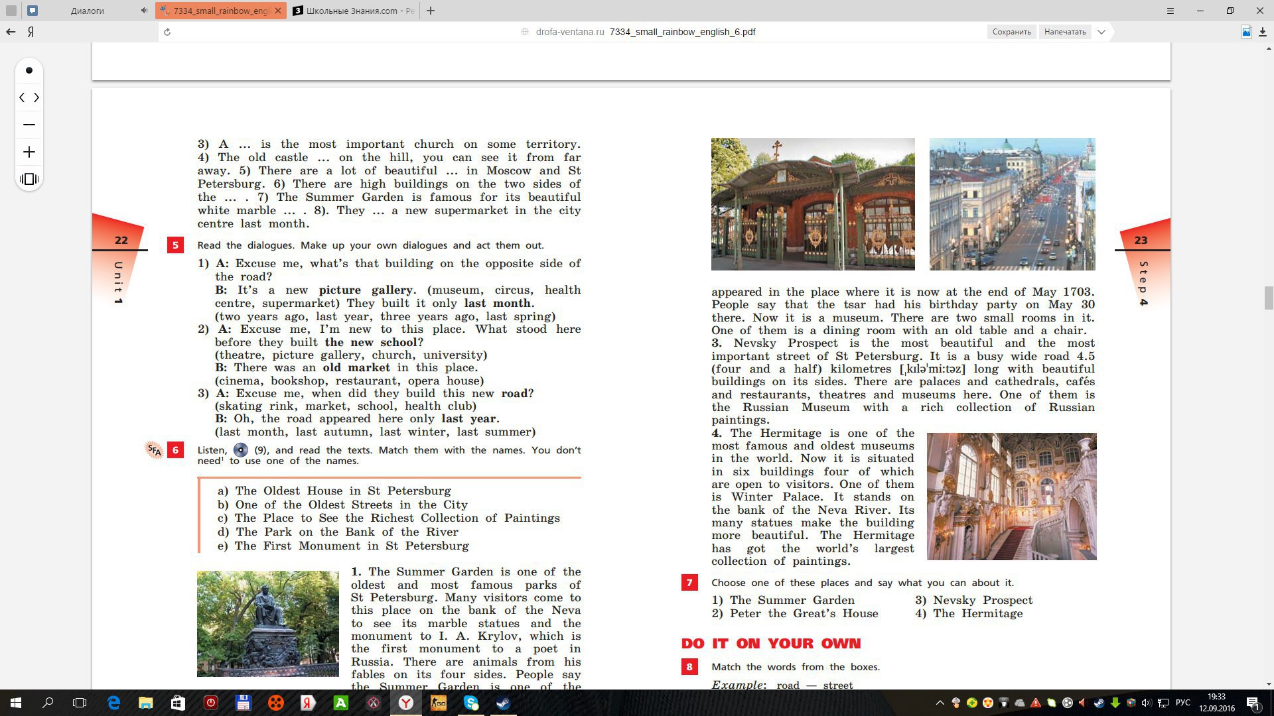Image resolution: width=1274 pixels, height=716 pixels.
Task: Click the vertical scrollbar thumb
Action: pos(1268,298)
